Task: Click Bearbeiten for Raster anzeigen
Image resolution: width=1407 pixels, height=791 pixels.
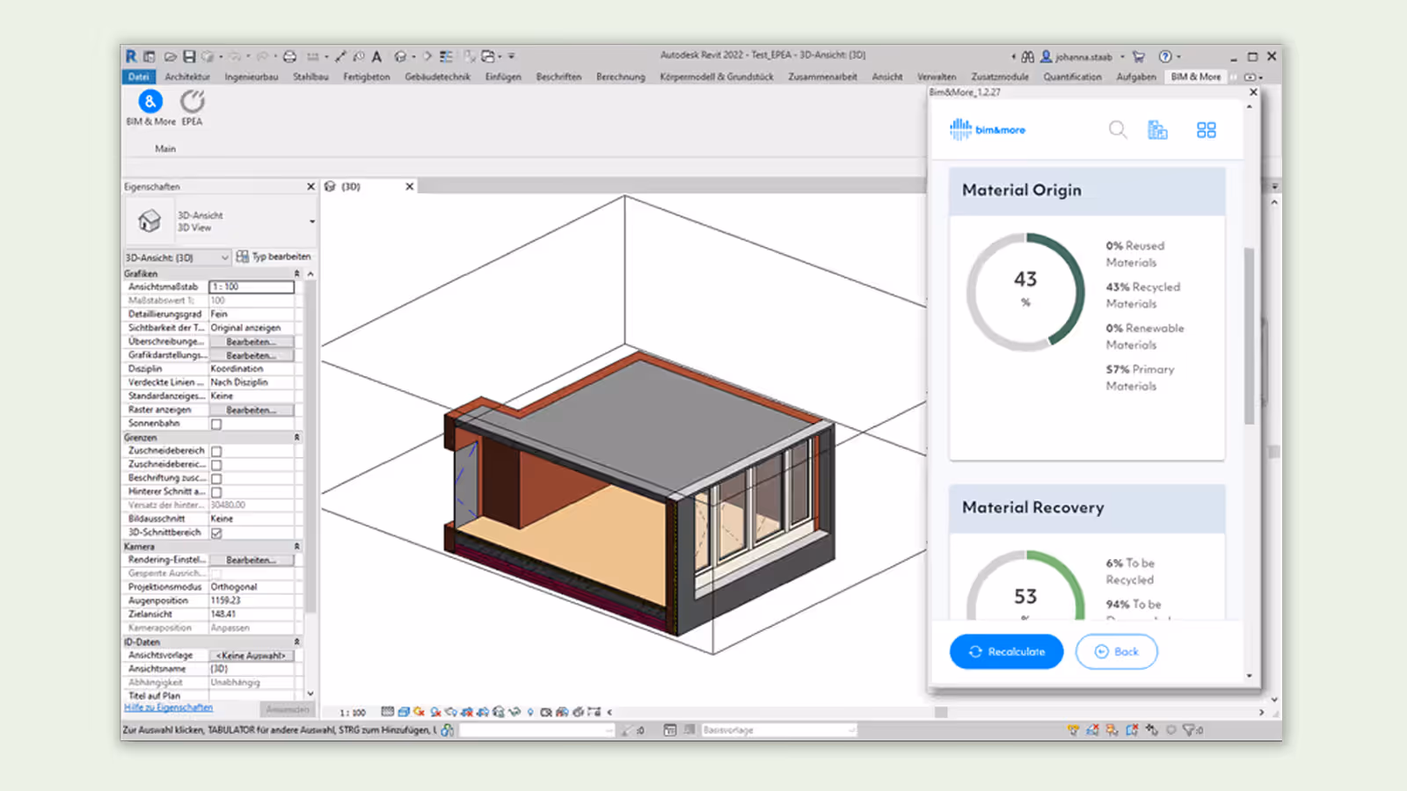Action: tap(251, 410)
